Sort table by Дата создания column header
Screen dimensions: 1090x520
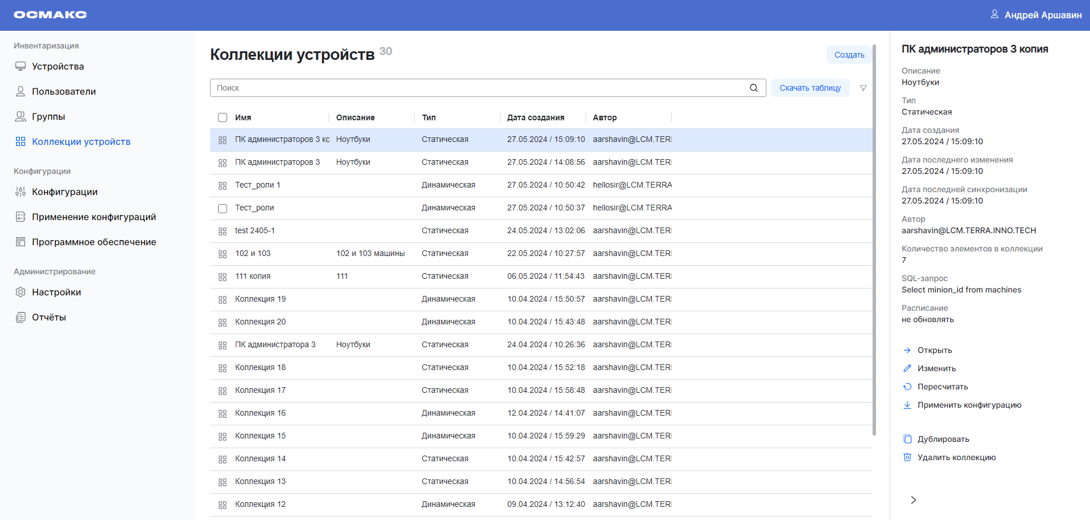point(535,117)
